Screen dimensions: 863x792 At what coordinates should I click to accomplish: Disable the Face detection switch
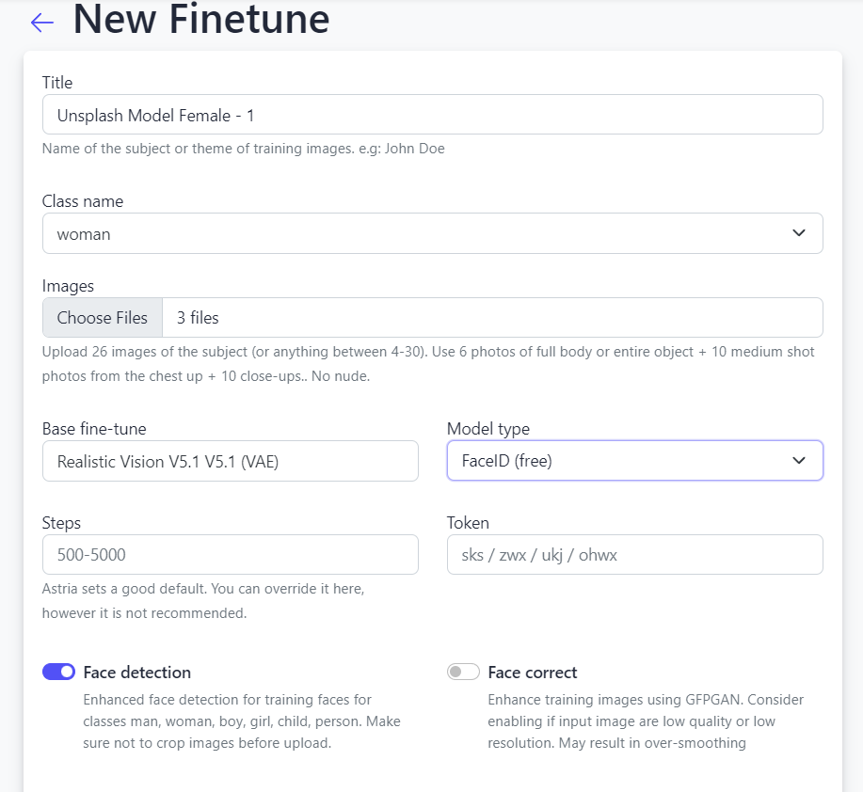(x=58, y=672)
